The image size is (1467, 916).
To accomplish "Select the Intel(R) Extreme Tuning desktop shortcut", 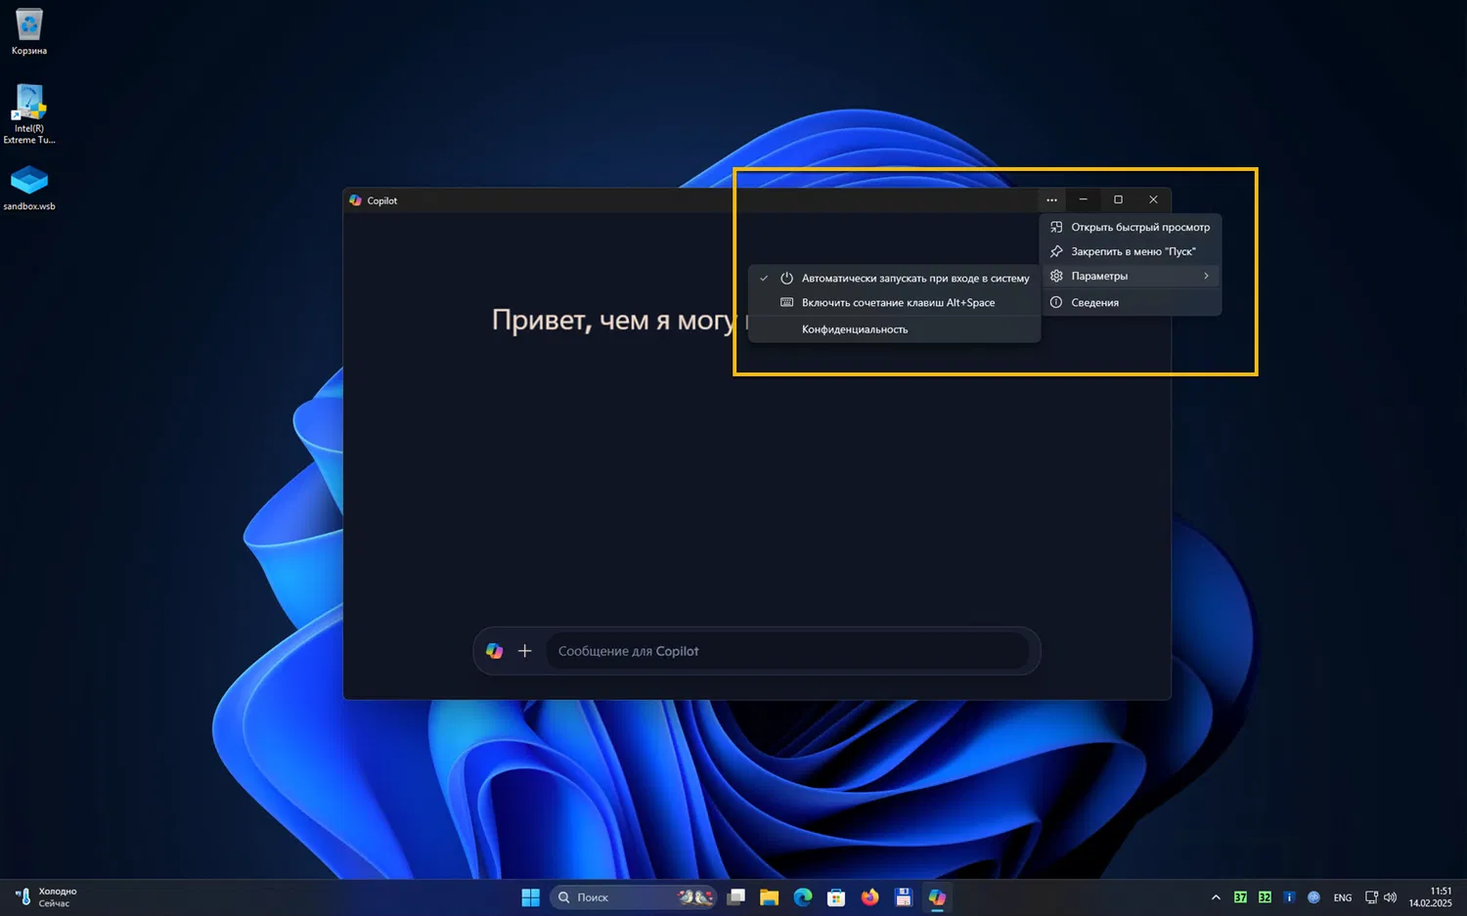I will click(29, 114).
